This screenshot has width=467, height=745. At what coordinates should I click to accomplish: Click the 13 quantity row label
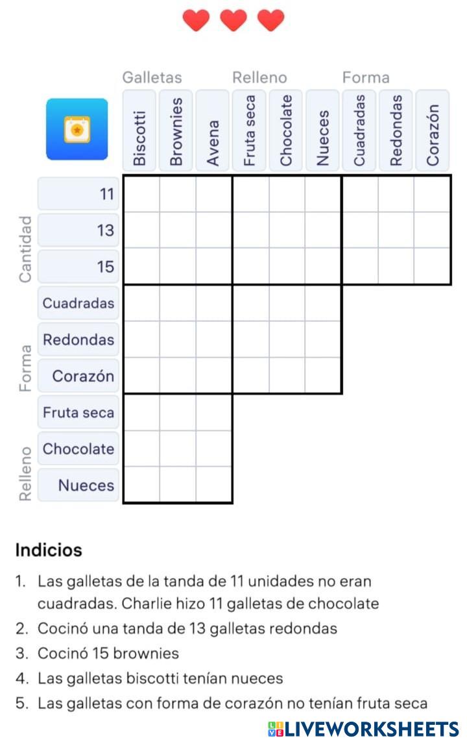click(78, 230)
